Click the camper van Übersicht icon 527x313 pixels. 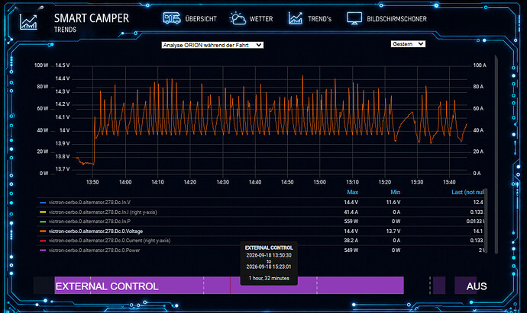171,18
